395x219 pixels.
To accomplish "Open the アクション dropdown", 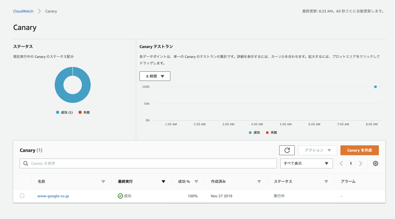I will (317, 150).
